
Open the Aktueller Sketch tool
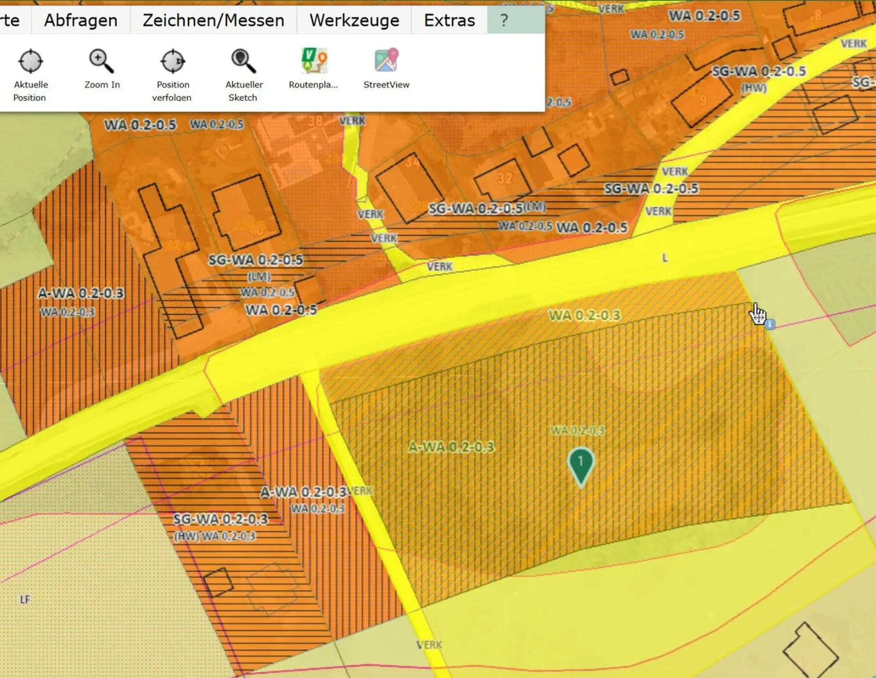click(244, 61)
